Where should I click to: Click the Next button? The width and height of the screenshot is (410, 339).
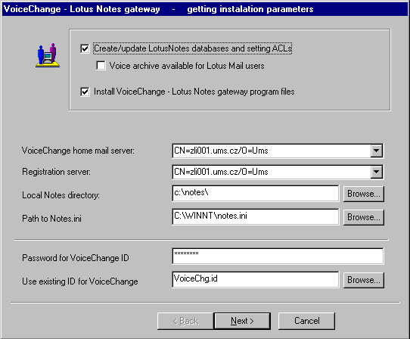[242, 321]
